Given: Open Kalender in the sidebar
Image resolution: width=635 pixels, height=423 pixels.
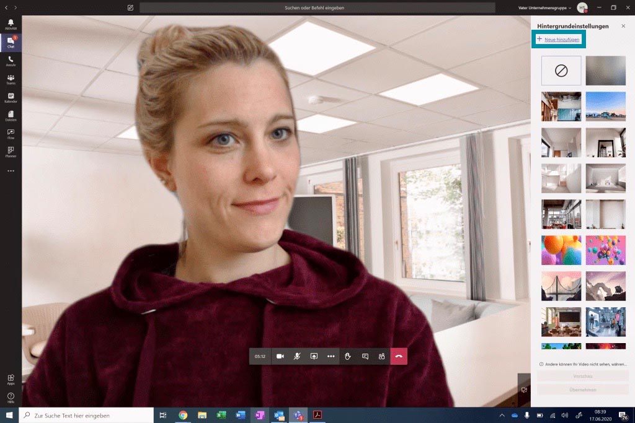Looking at the screenshot, I should (x=11, y=97).
